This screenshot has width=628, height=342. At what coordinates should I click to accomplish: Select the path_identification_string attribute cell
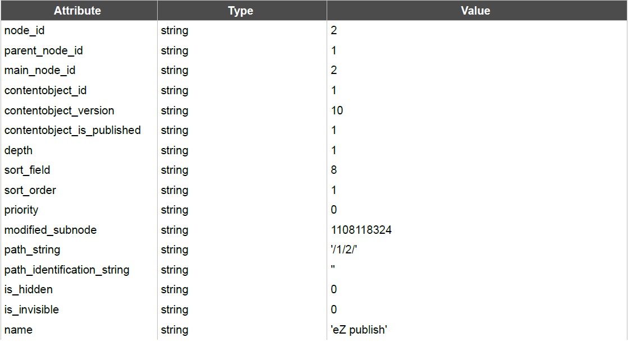pyautogui.click(x=79, y=270)
